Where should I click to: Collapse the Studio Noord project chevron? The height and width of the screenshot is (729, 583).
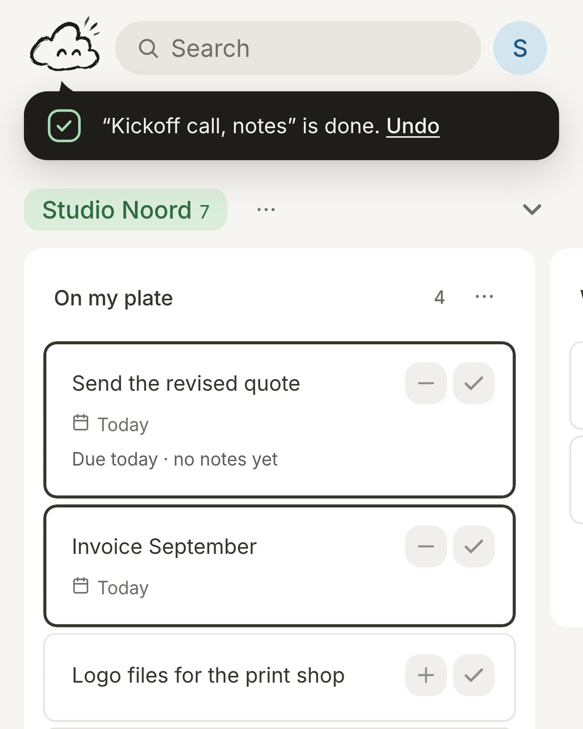click(532, 209)
